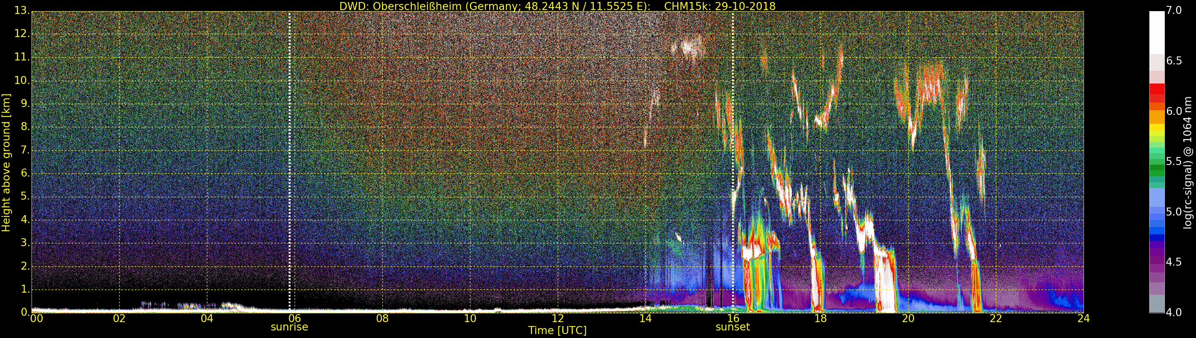Click the red band of the colorbar
Image resolution: width=1196 pixels, height=338 pixels.
pos(1157,93)
